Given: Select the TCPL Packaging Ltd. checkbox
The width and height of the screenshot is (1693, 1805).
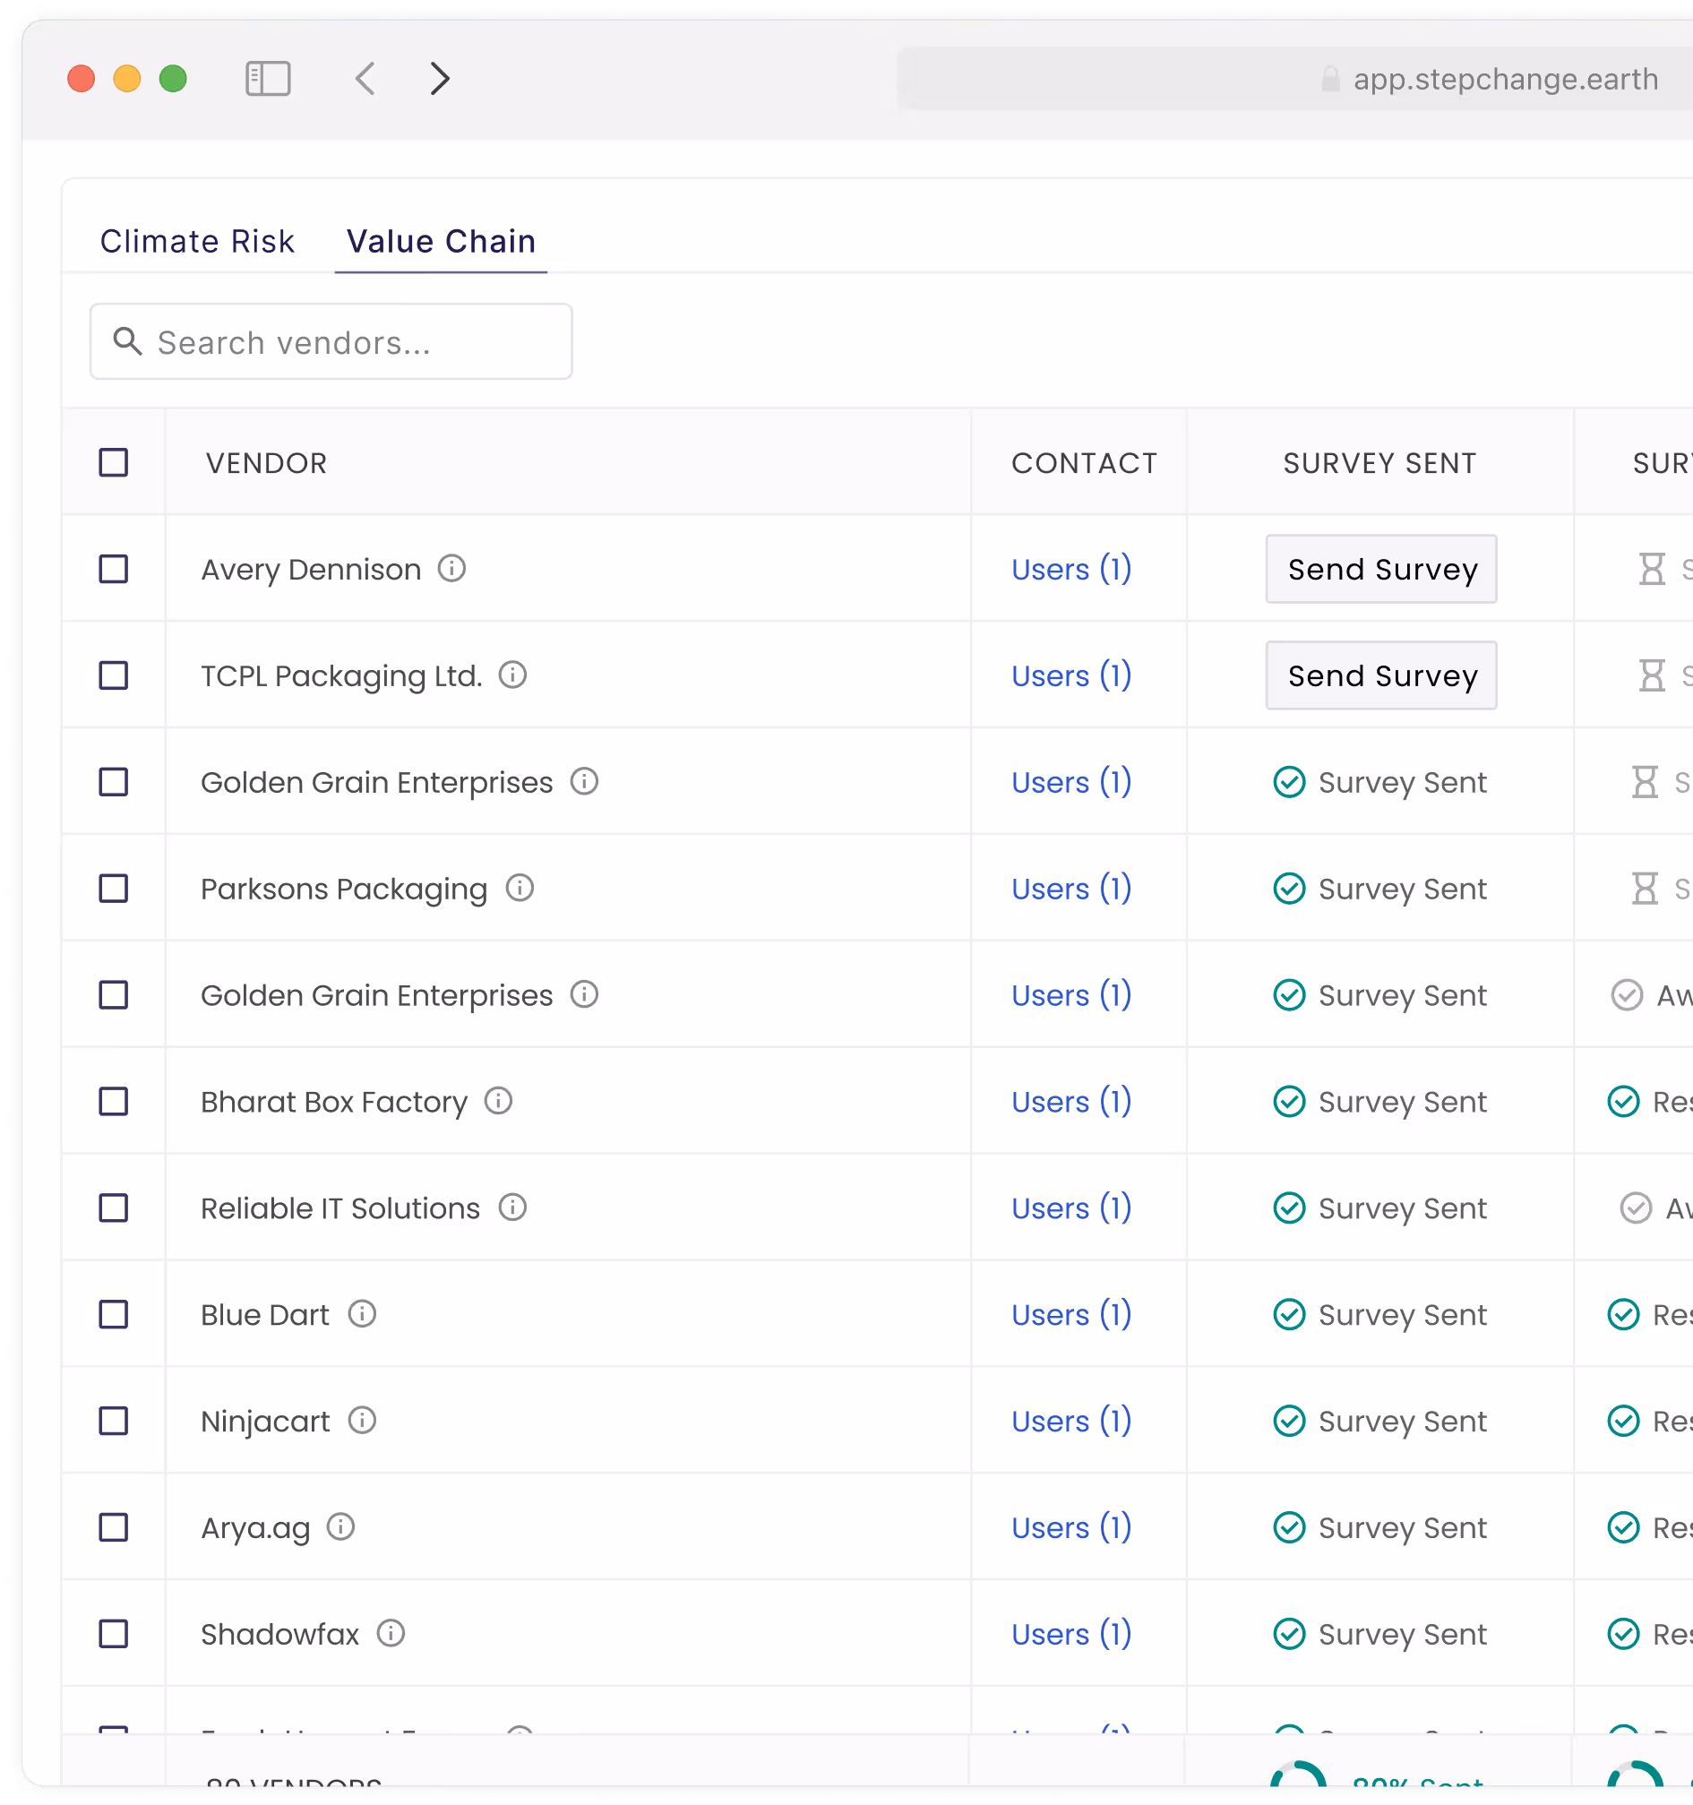Looking at the screenshot, I should 114,675.
